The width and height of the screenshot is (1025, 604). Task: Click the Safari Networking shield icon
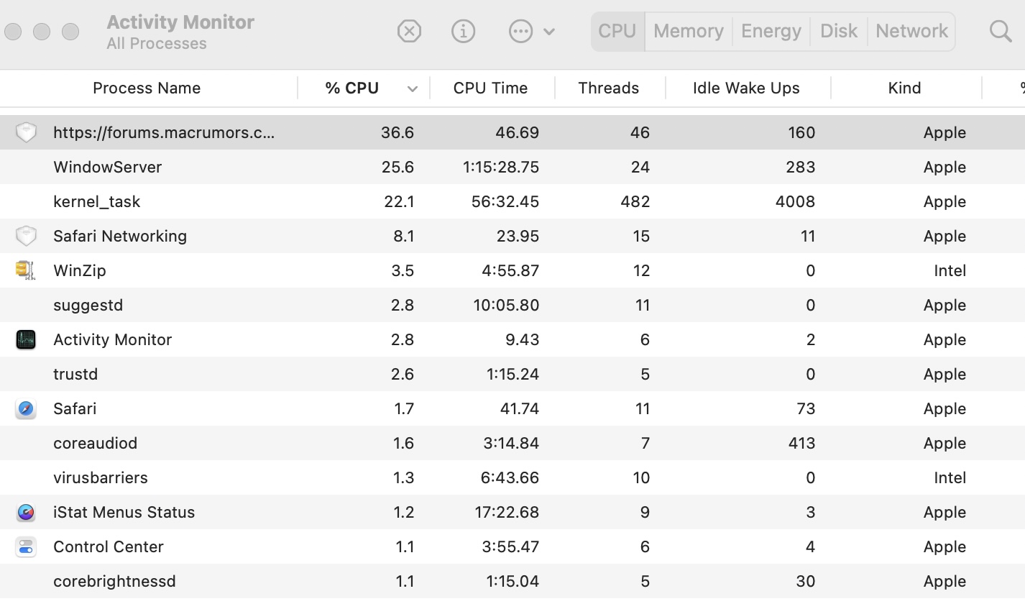(x=26, y=236)
